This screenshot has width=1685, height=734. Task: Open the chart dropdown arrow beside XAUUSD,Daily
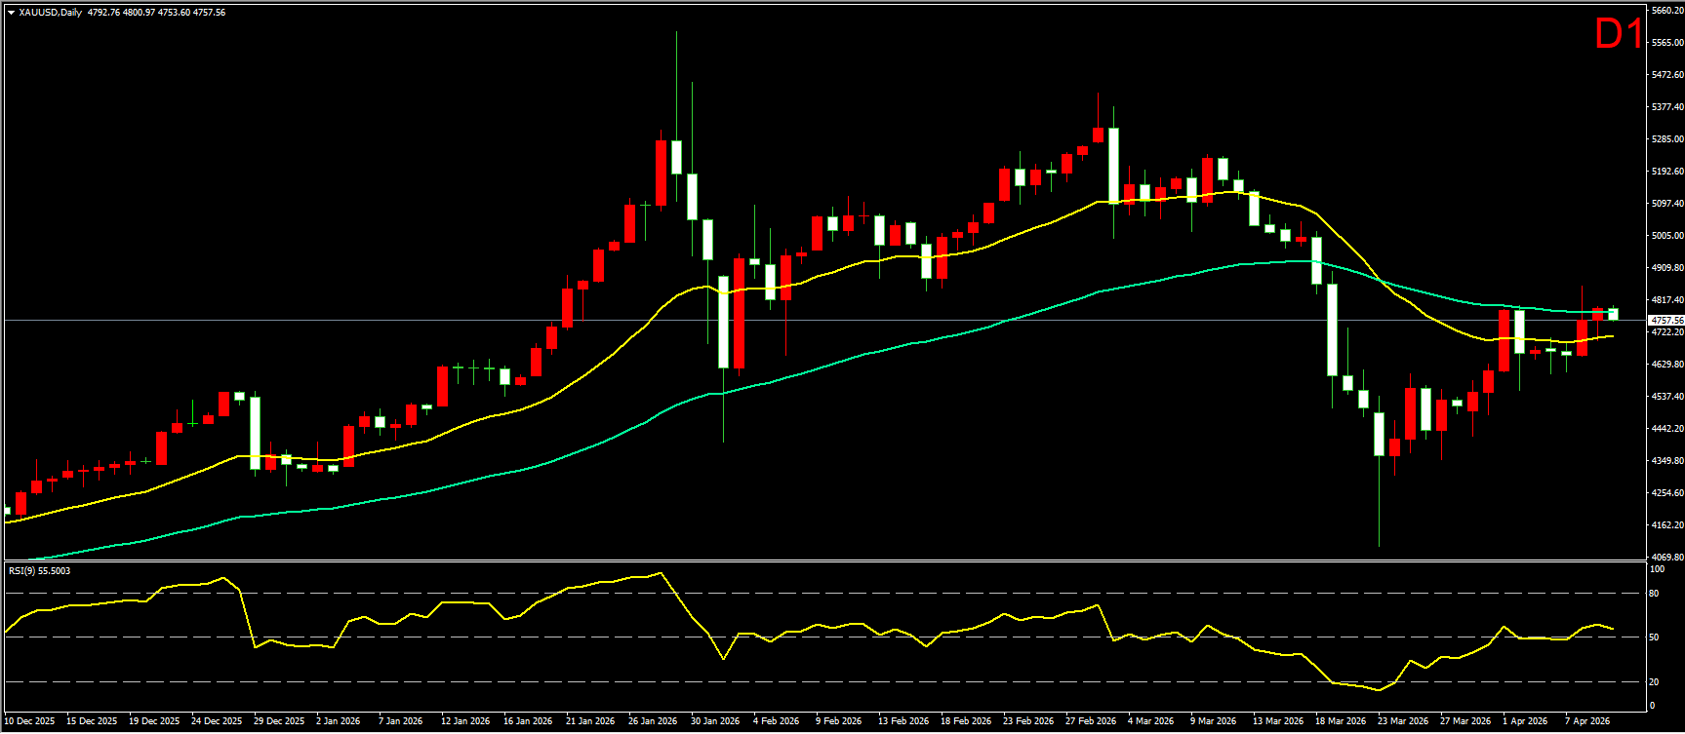click(11, 13)
